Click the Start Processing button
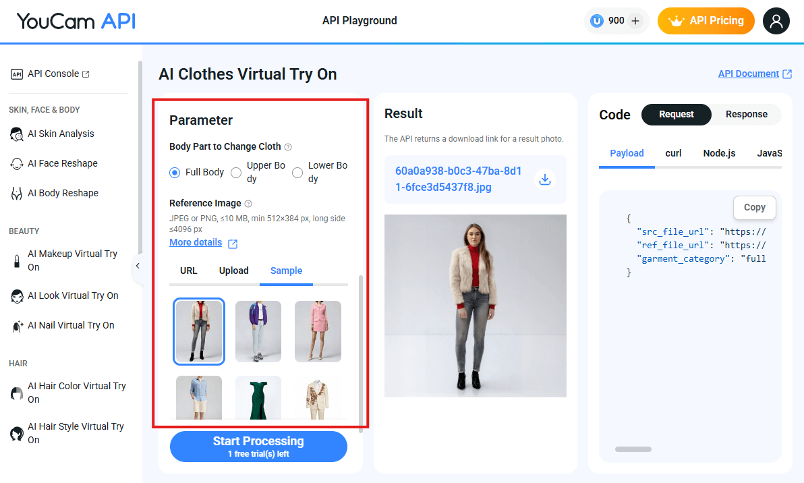The height and width of the screenshot is (483, 804). tap(258, 447)
